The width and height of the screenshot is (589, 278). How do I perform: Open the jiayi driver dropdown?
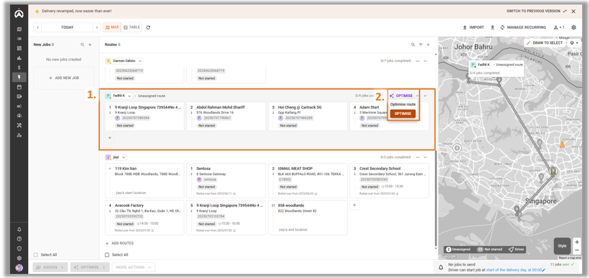(116, 157)
